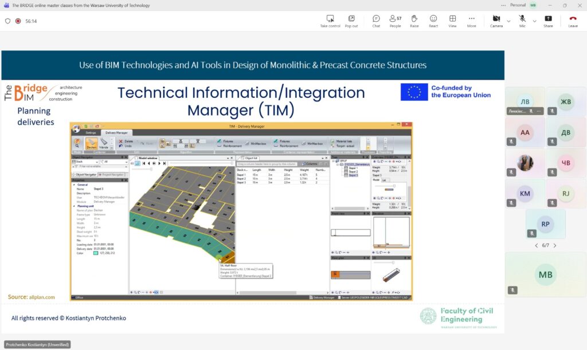Click Take control in meeting toolbar

[330, 21]
